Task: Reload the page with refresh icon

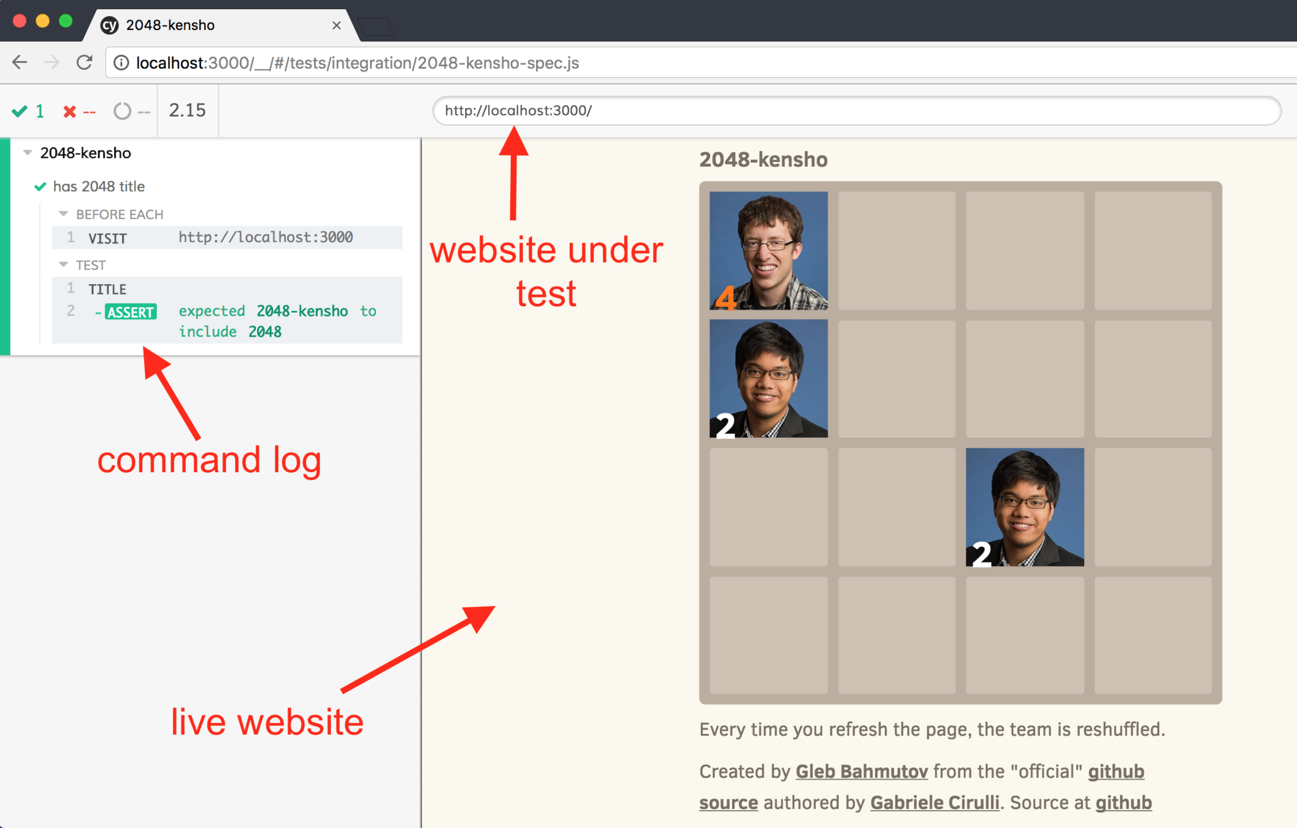Action: click(85, 63)
